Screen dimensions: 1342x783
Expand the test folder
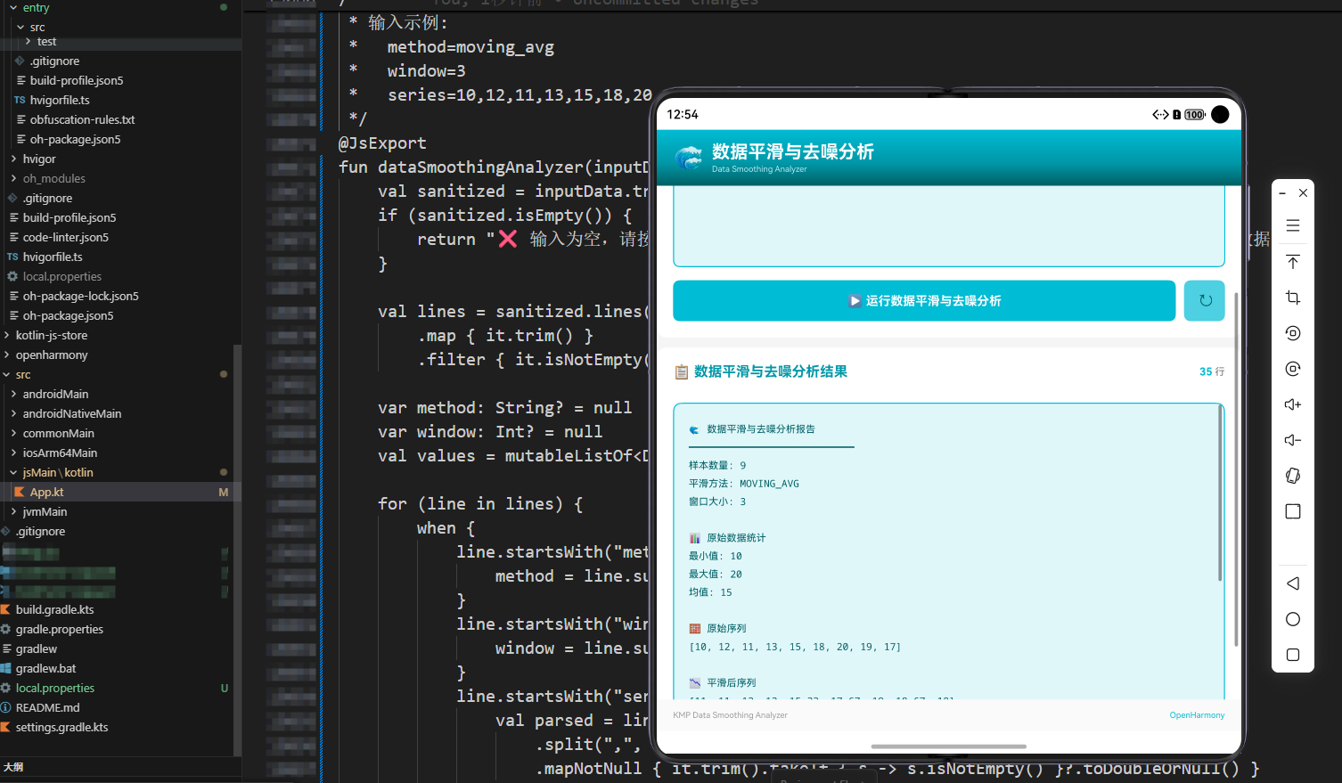tap(28, 41)
